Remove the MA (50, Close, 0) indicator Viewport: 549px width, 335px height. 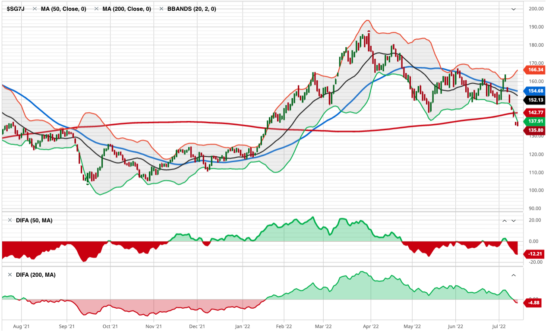[x=35, y=9]
